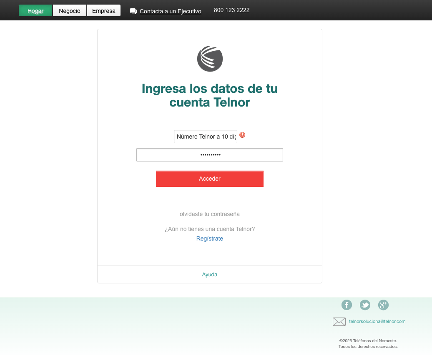Screen dimensions: 432x355
Task: Open the Contacta a un Ejecutivo link
Action: [170, 11]
